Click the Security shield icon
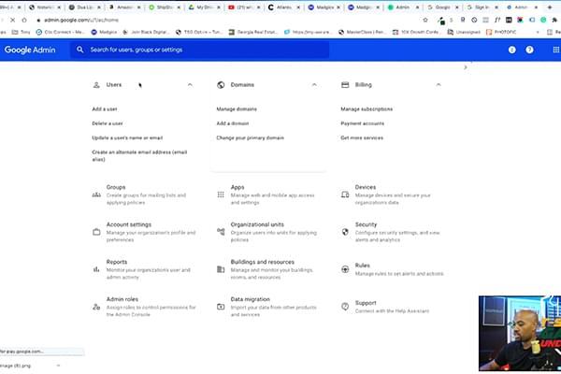The width and height of the screenshot is (561, 374). pos(345,229)
